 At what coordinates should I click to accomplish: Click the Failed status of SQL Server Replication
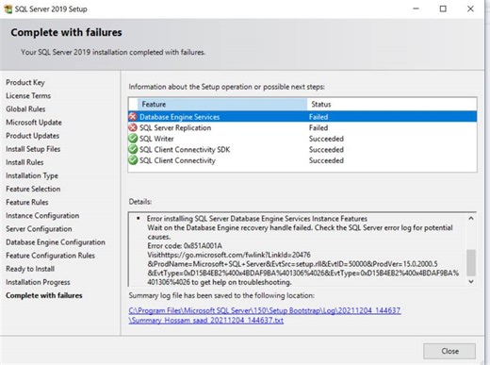click(x=318, y=127)
